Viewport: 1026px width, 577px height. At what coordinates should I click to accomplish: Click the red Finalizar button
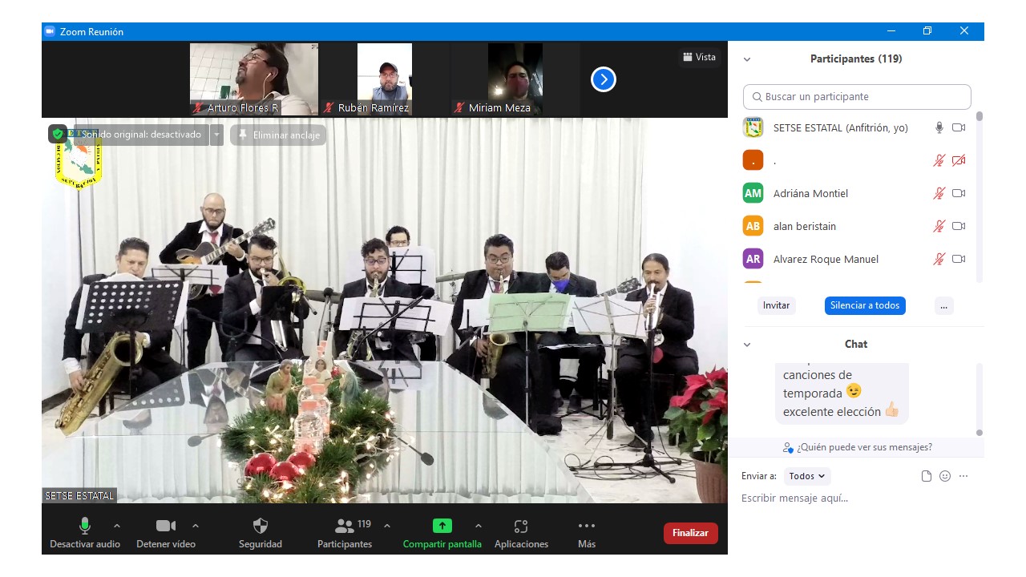[691, 533]
